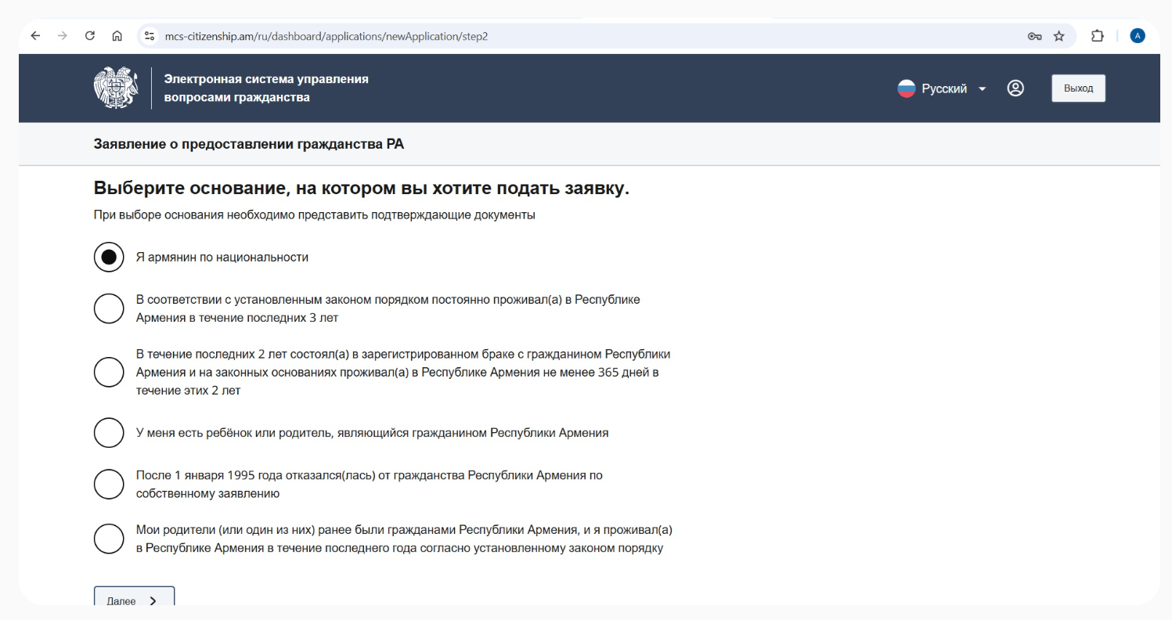Click the Выход button
Image resolution: width=1172 pixels, height=620 pixels.
(x=1079, y=88)
